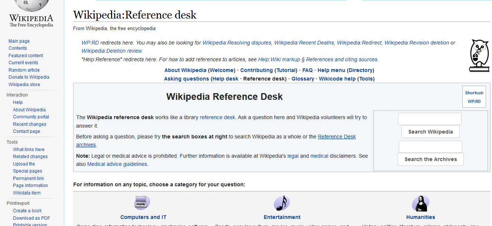492x226 pixels.
Task: Select Create a book
Action: pyautogui.click(x=27, y=211)
